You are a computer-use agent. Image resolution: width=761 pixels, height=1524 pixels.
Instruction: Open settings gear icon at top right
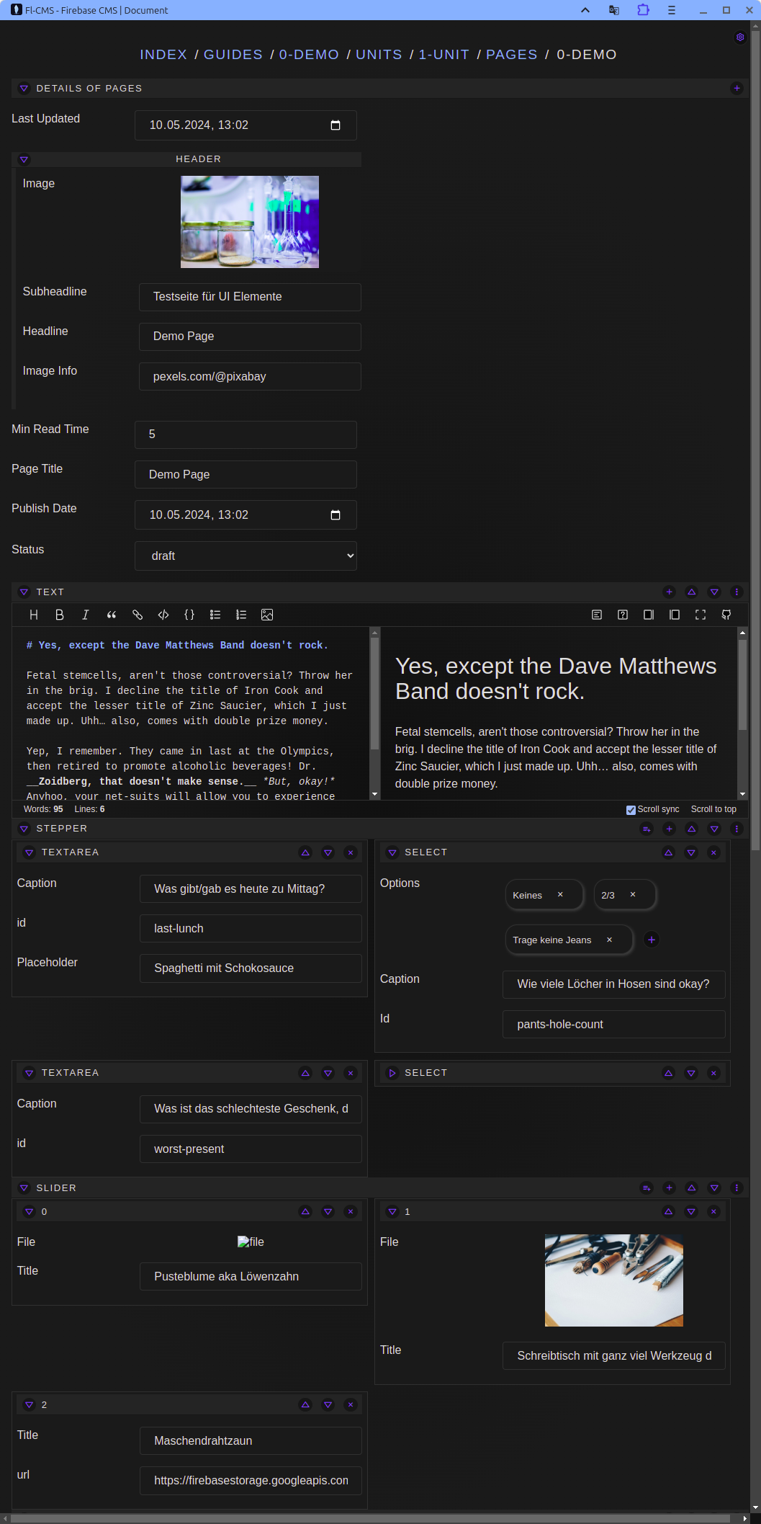click(740, 37)
